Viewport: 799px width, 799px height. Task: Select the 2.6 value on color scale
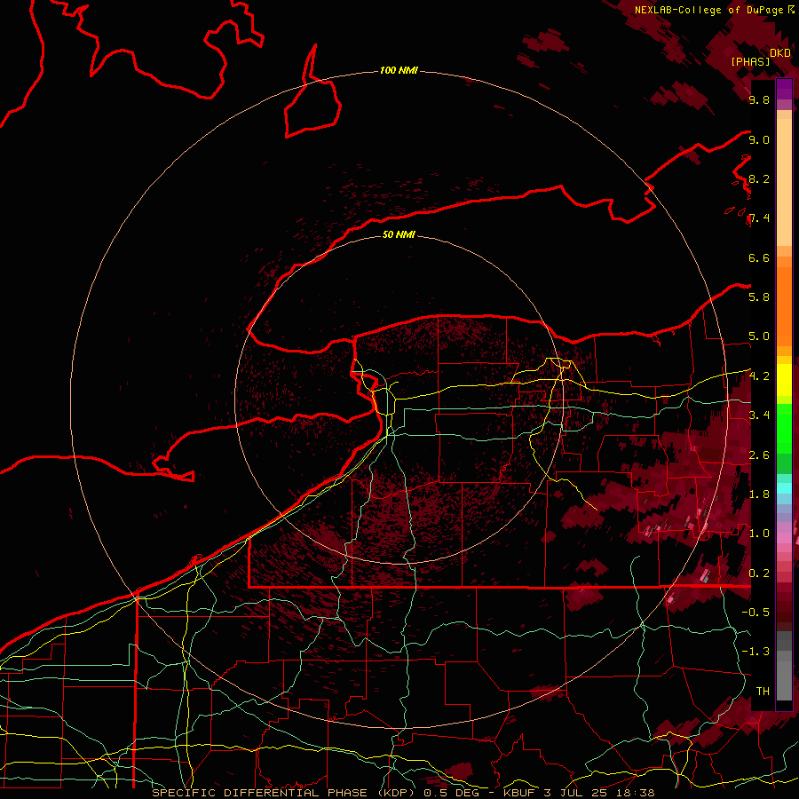(759, 455)
